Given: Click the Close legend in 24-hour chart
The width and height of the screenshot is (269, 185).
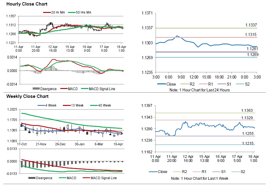Looking at the screenshot, I should (167, 84).
